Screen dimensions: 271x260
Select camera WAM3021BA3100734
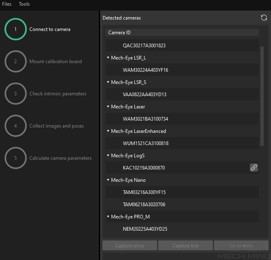pyautogui.click(x=182, y=119)
